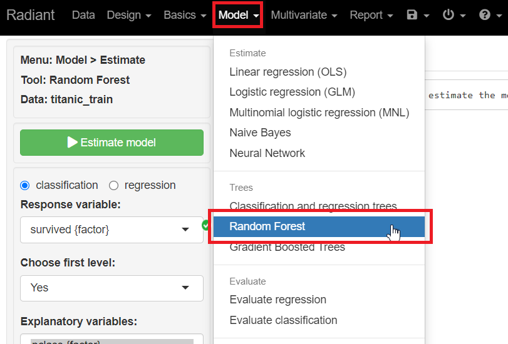Choose Naive Bayes menu entry
Image resolution: width=508 pixels, height=344 pixels.
[x=261, y=133]
